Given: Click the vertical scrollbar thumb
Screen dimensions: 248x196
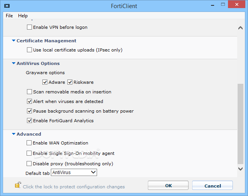Looking at the screenshot, I should 240,124.
